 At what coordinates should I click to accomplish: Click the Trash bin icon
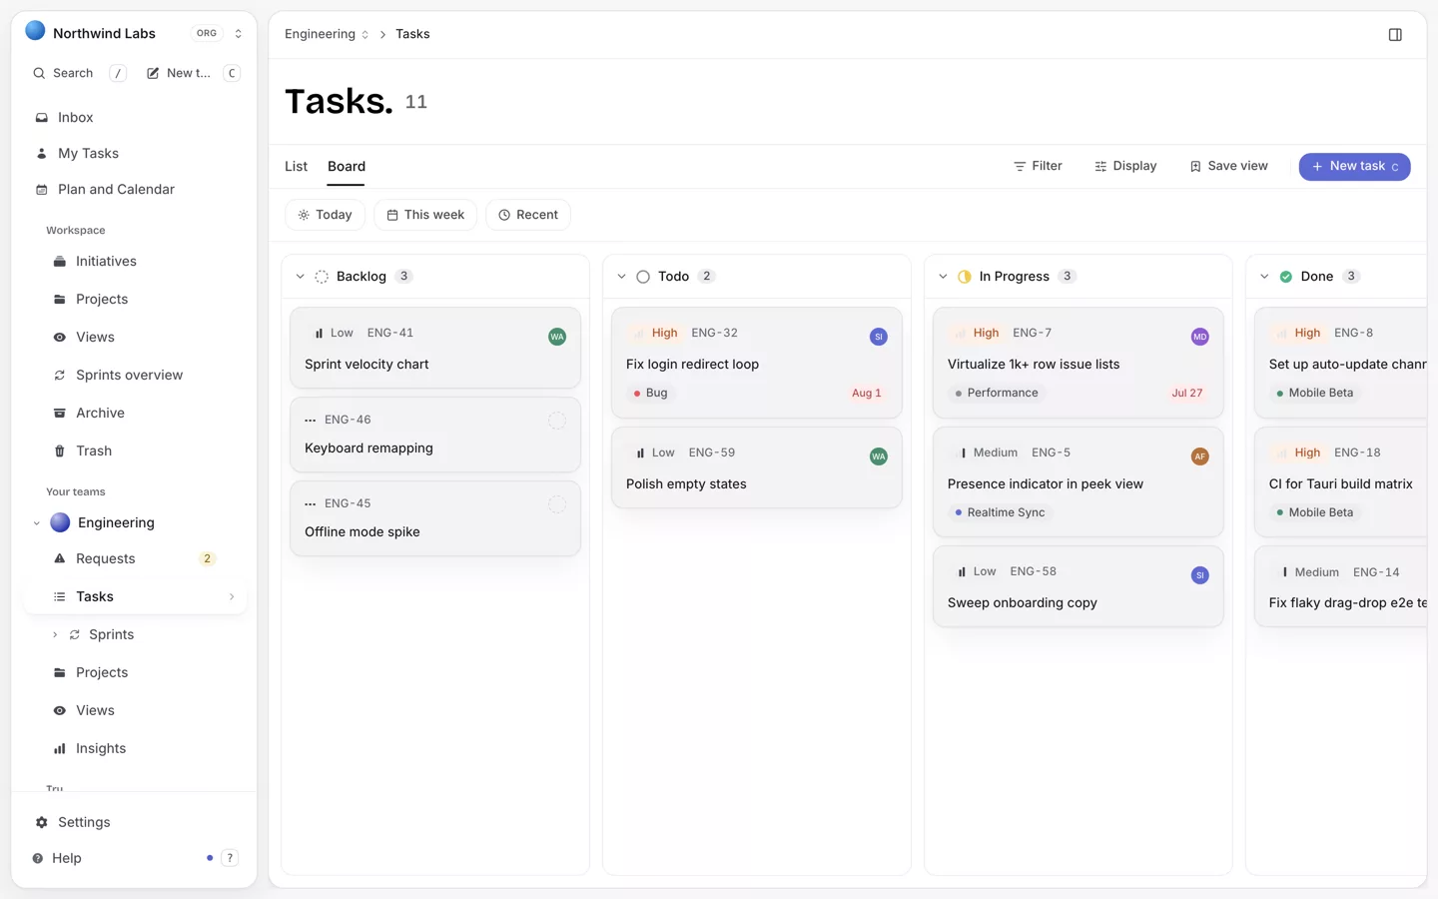pyautogui.click(x=60, y=451)
